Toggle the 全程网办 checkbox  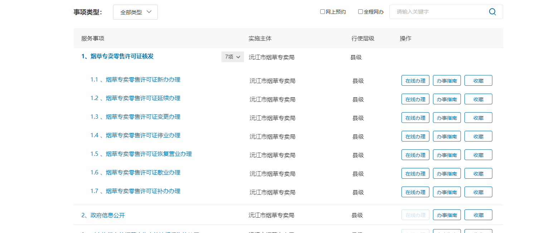360,12
